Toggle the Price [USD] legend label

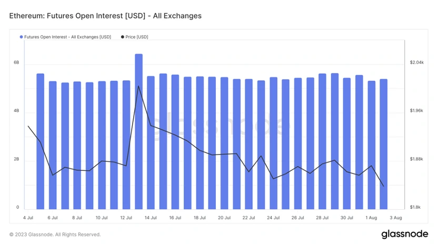tap(137, 37)
